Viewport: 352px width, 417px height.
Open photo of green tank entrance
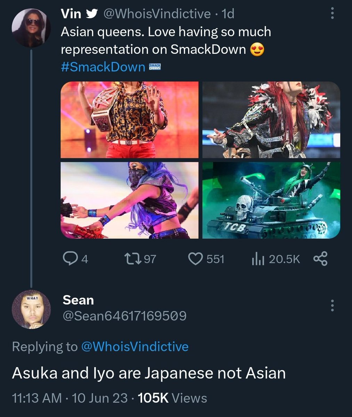point(271,200)
